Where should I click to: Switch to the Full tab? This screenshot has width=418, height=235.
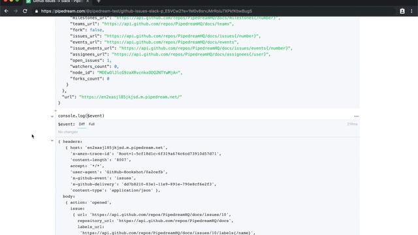[91, 124]
